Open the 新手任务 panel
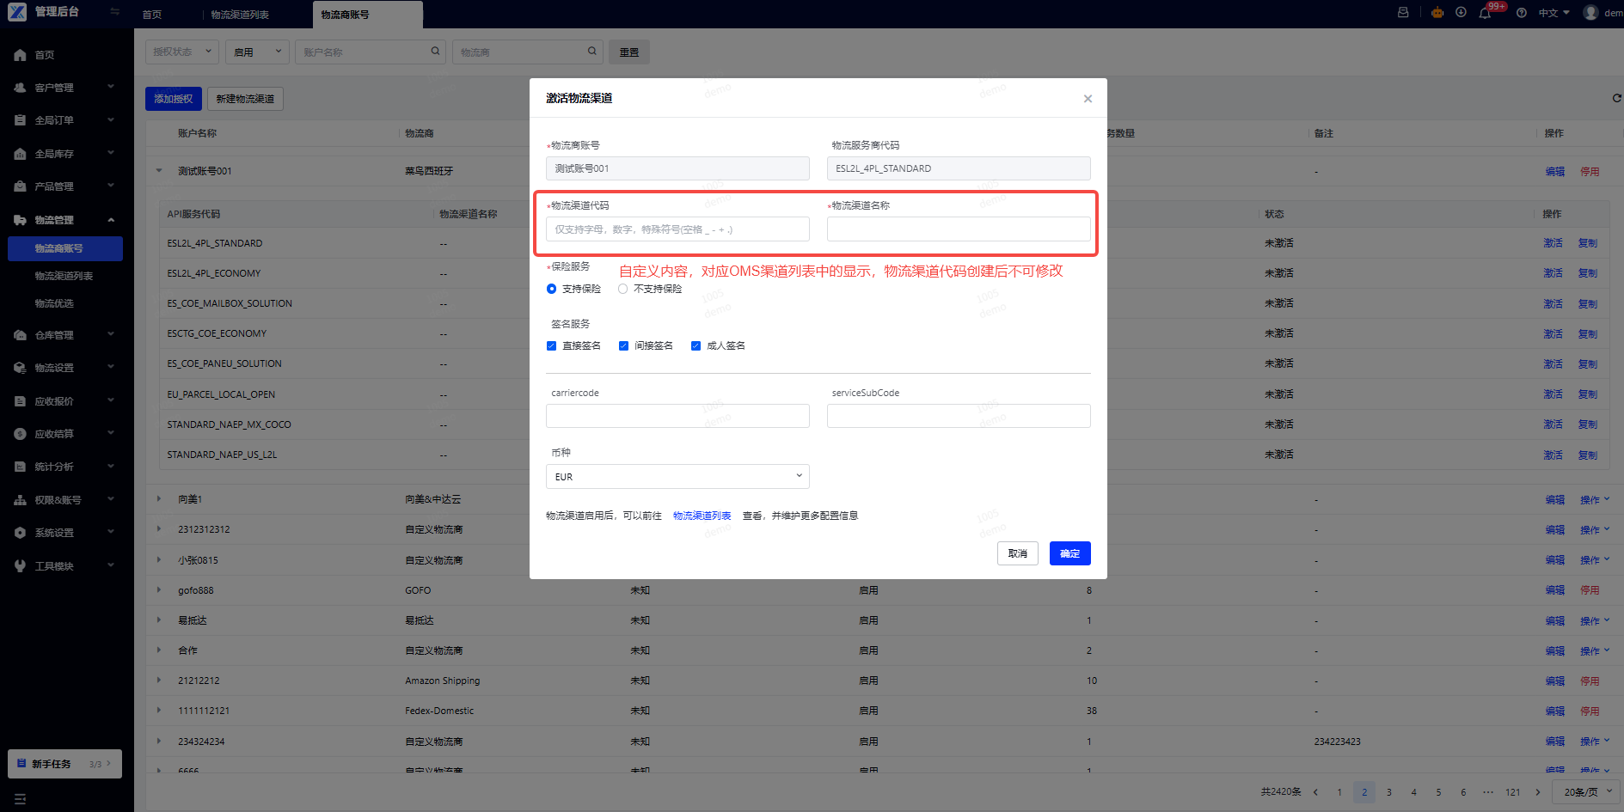The width and height of the screenshot is (1624, 812). [64, 764]
